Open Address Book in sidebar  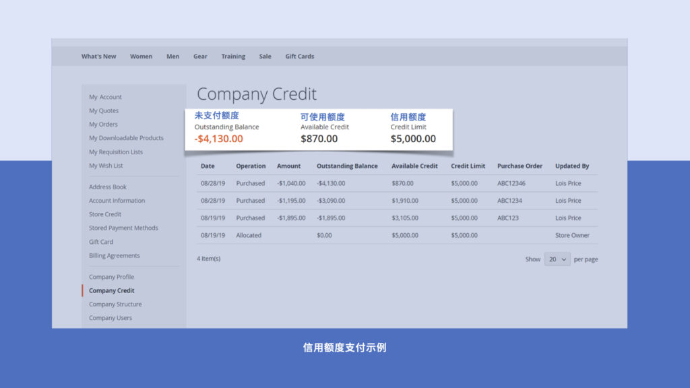click(x=108, y=187)
